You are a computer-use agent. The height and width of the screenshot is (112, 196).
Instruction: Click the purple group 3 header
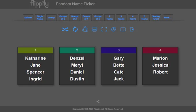[x=119, y=50]
